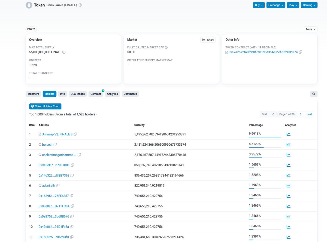The height and width of the screenshot is (242, 327).
Task: Click holders count 1,528 in Overview
Action: pyautogui.click(x=33, y=65)
